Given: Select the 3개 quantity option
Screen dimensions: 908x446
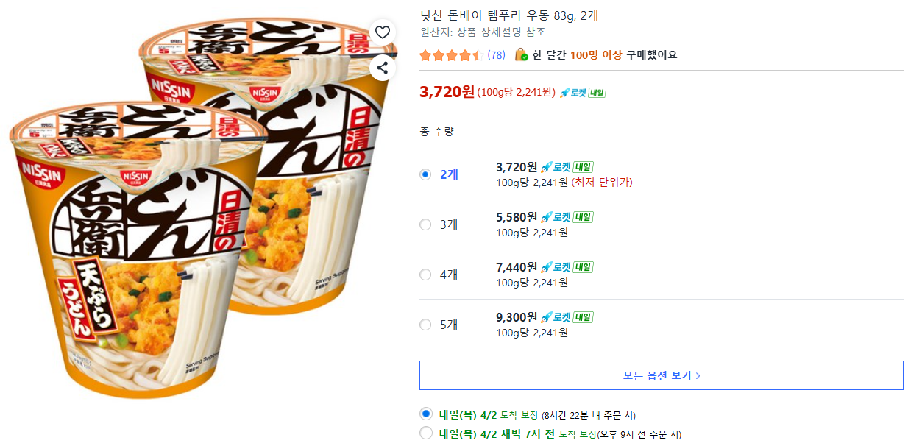Looking at the screenshot, I should [x=425, y=224].
